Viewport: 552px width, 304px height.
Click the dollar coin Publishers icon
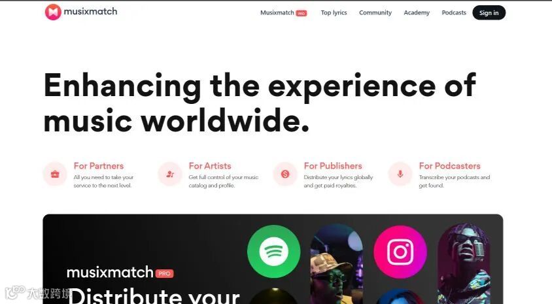coord(285,174)
